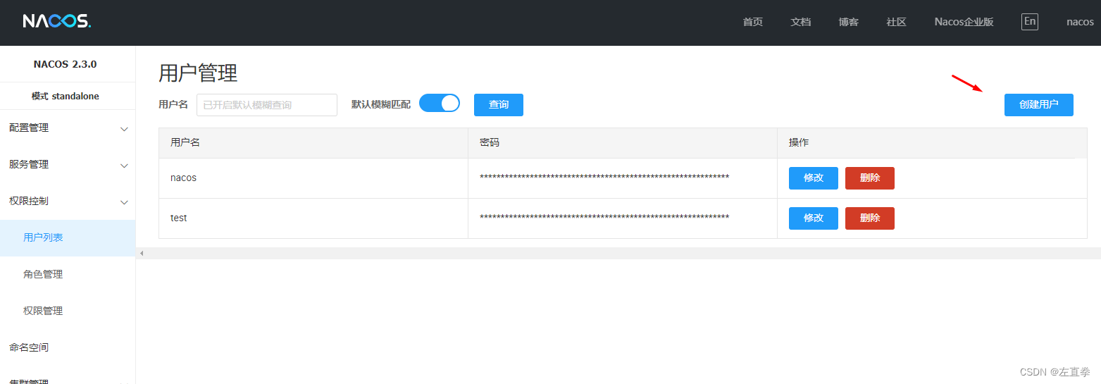Go to 首页 in top navigation
This screenshot has height=384, width=1101.
pos(753,22)
